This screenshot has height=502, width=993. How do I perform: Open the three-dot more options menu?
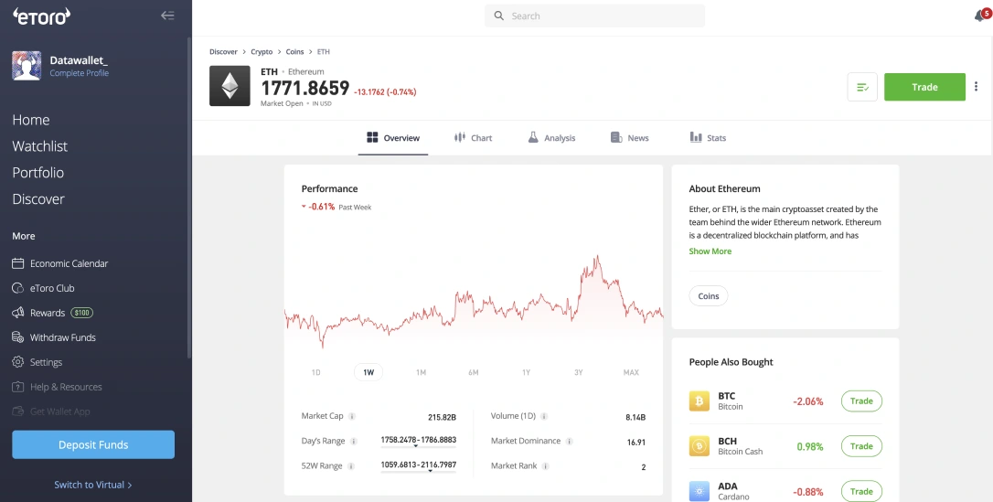coord(976,88)
